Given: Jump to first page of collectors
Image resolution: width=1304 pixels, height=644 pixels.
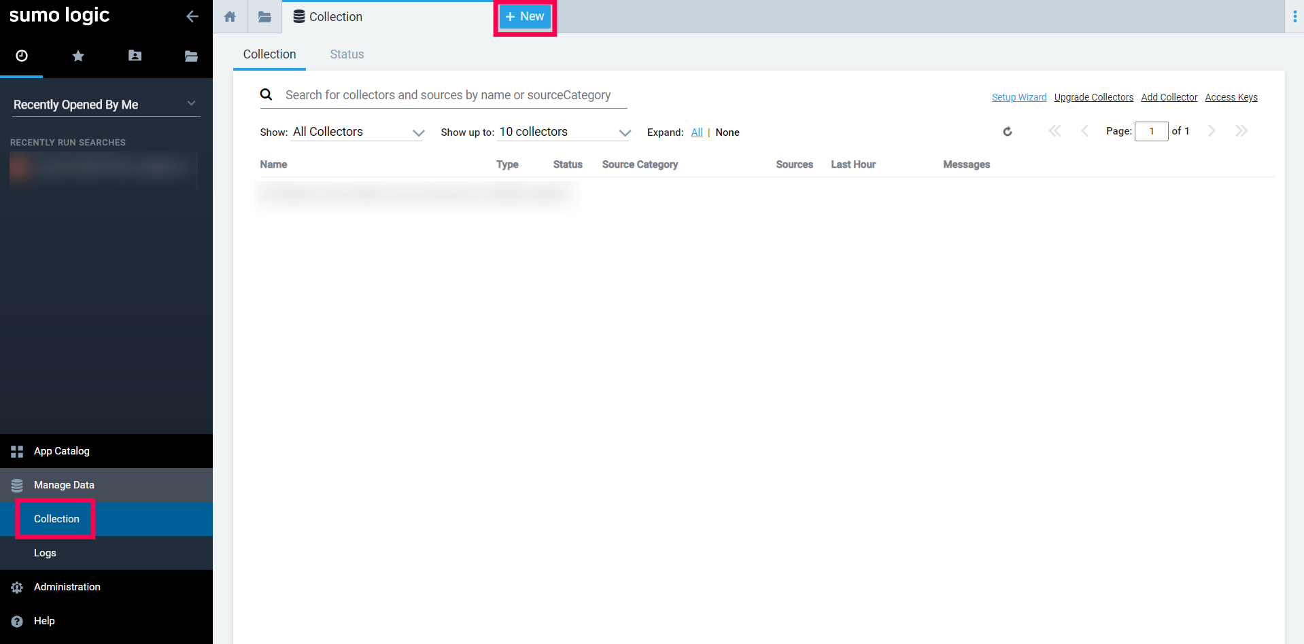Looking at the screenshot, I should pos(1054,131).
